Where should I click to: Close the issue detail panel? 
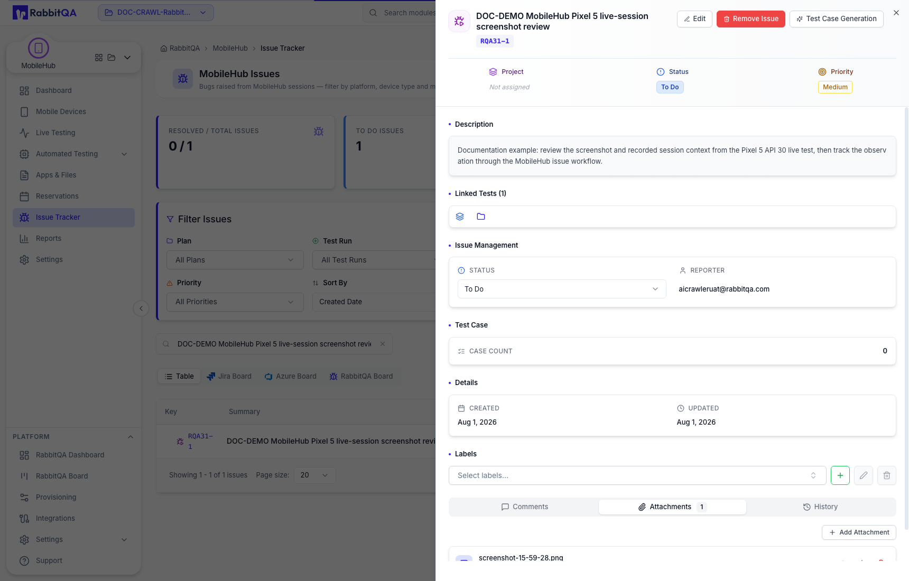pos(896,13)
